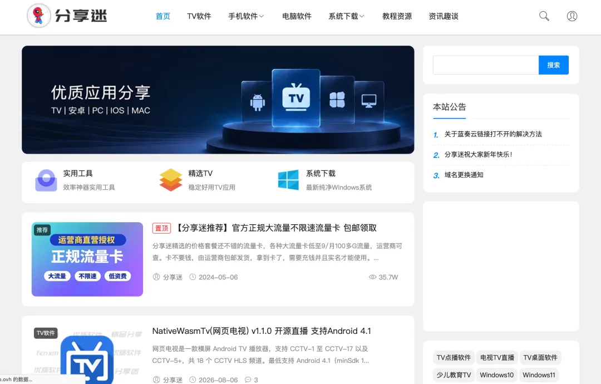
Task: Click the Windows logo for 系统下载
Action: point(288,180)
